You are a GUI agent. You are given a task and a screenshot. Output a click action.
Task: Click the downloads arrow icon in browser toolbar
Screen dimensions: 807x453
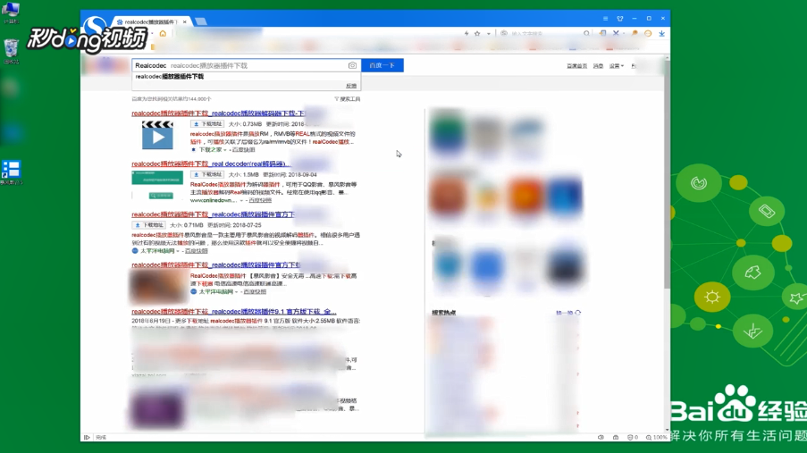coord(662,33)
